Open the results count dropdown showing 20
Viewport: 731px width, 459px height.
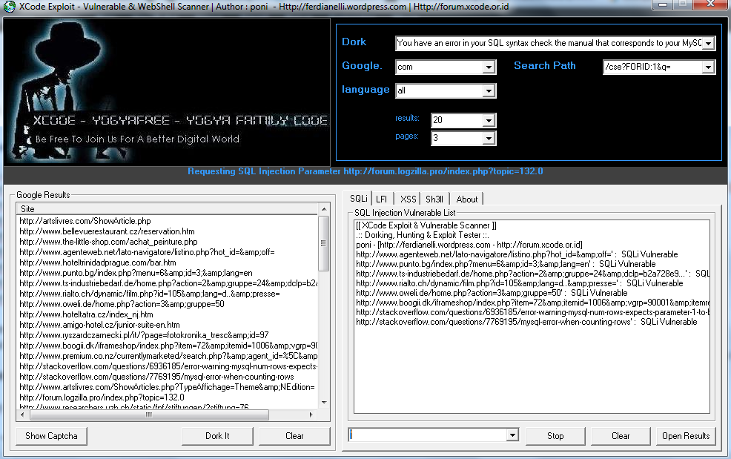(x=488, y=120)
